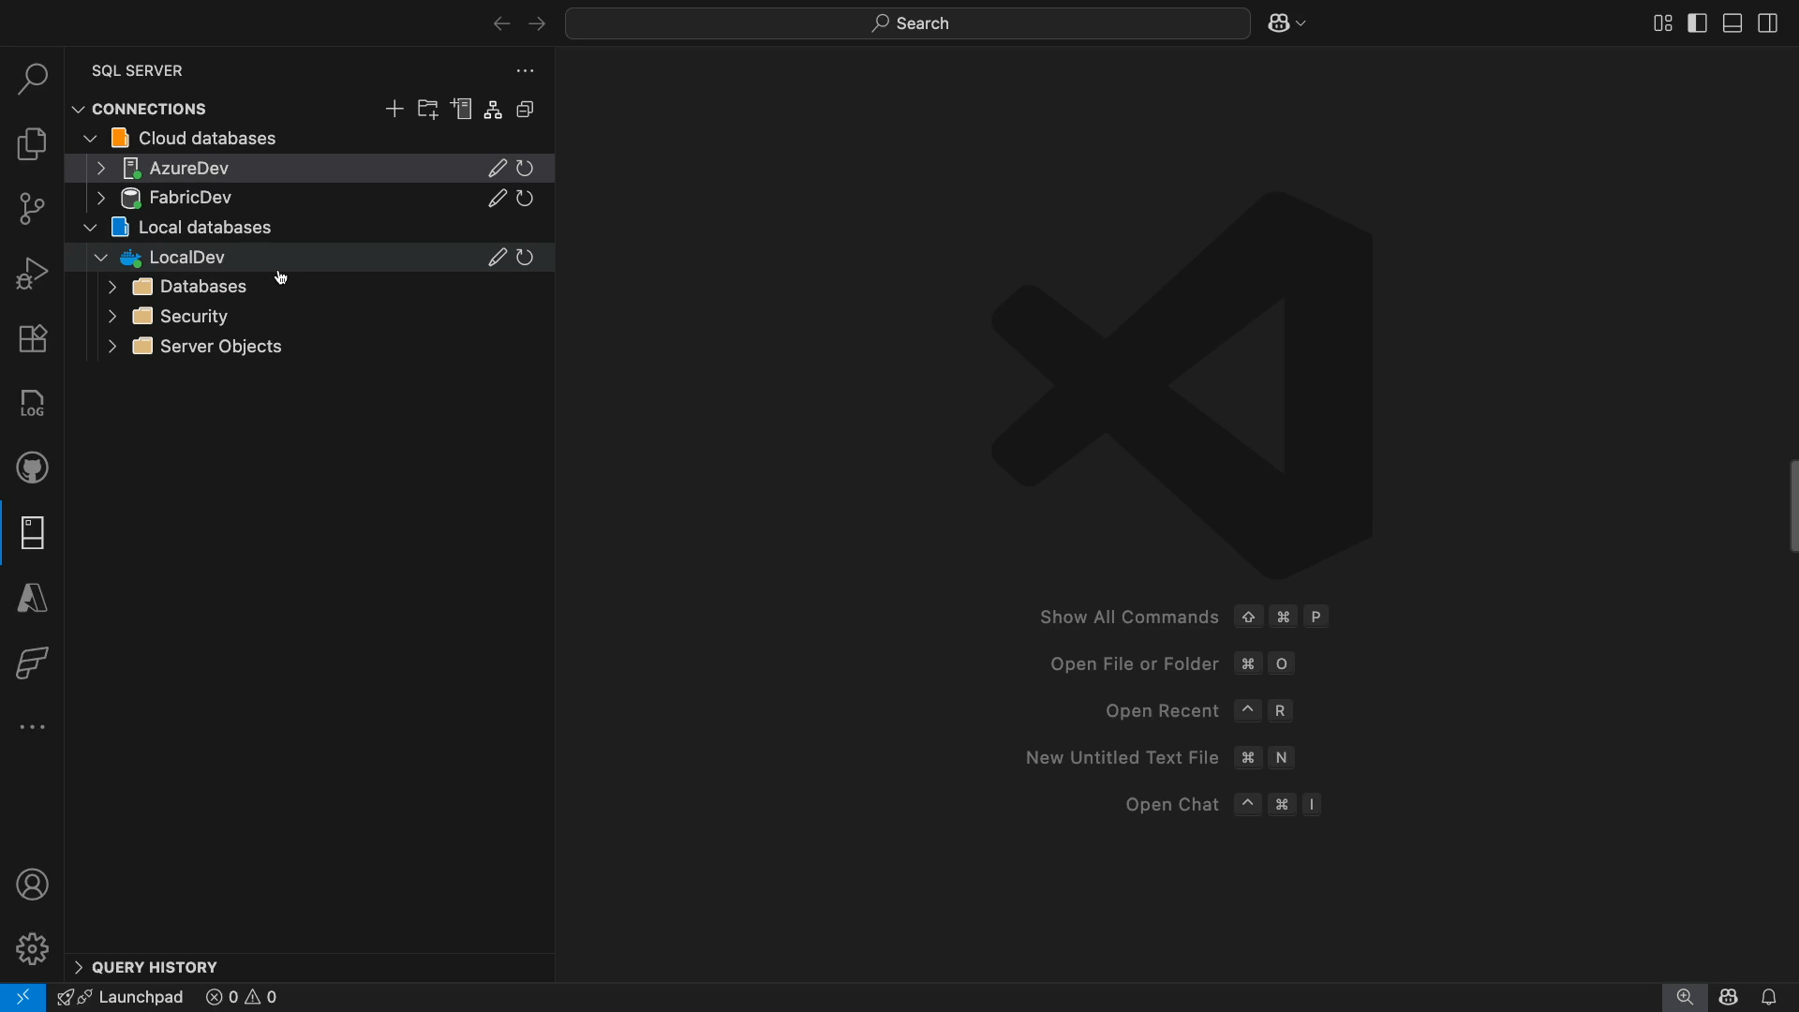Click the new deployment icon in Connections toolbar
Image resolution: width=1799 pixels, height=1012 pixels.
462,110
